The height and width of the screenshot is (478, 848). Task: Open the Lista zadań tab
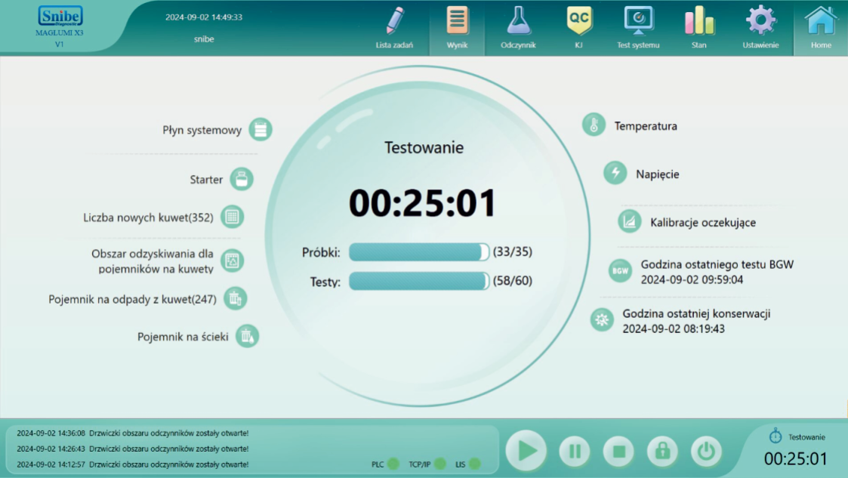pos(394,29)
